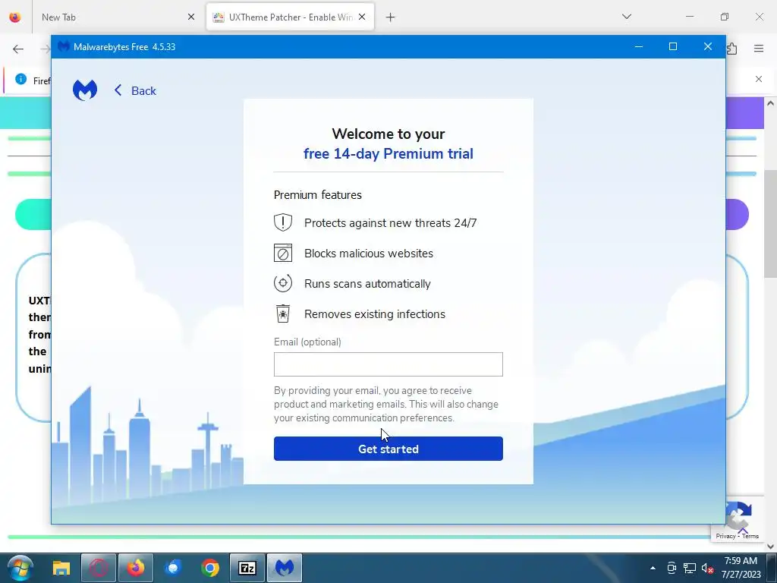777x583 pixels.
Task: Click Malwarebytes taskbar button
Action: 285,568
